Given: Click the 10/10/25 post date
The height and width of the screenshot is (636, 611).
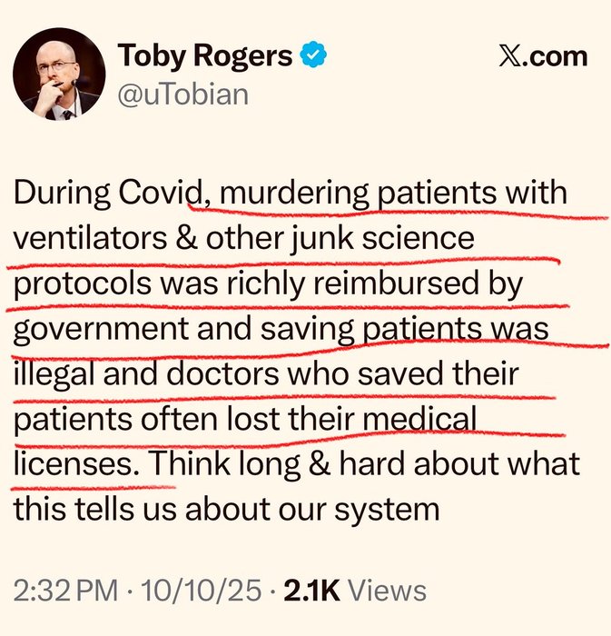Looking at the screenshot, I should (201, 591).
